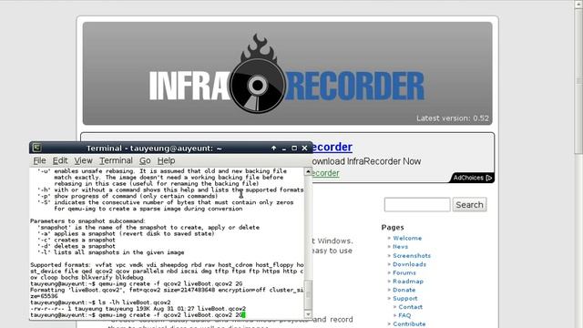Click the website search input field
The width and height of the screenshot is (583, 328).
click(x=417, y=204)
